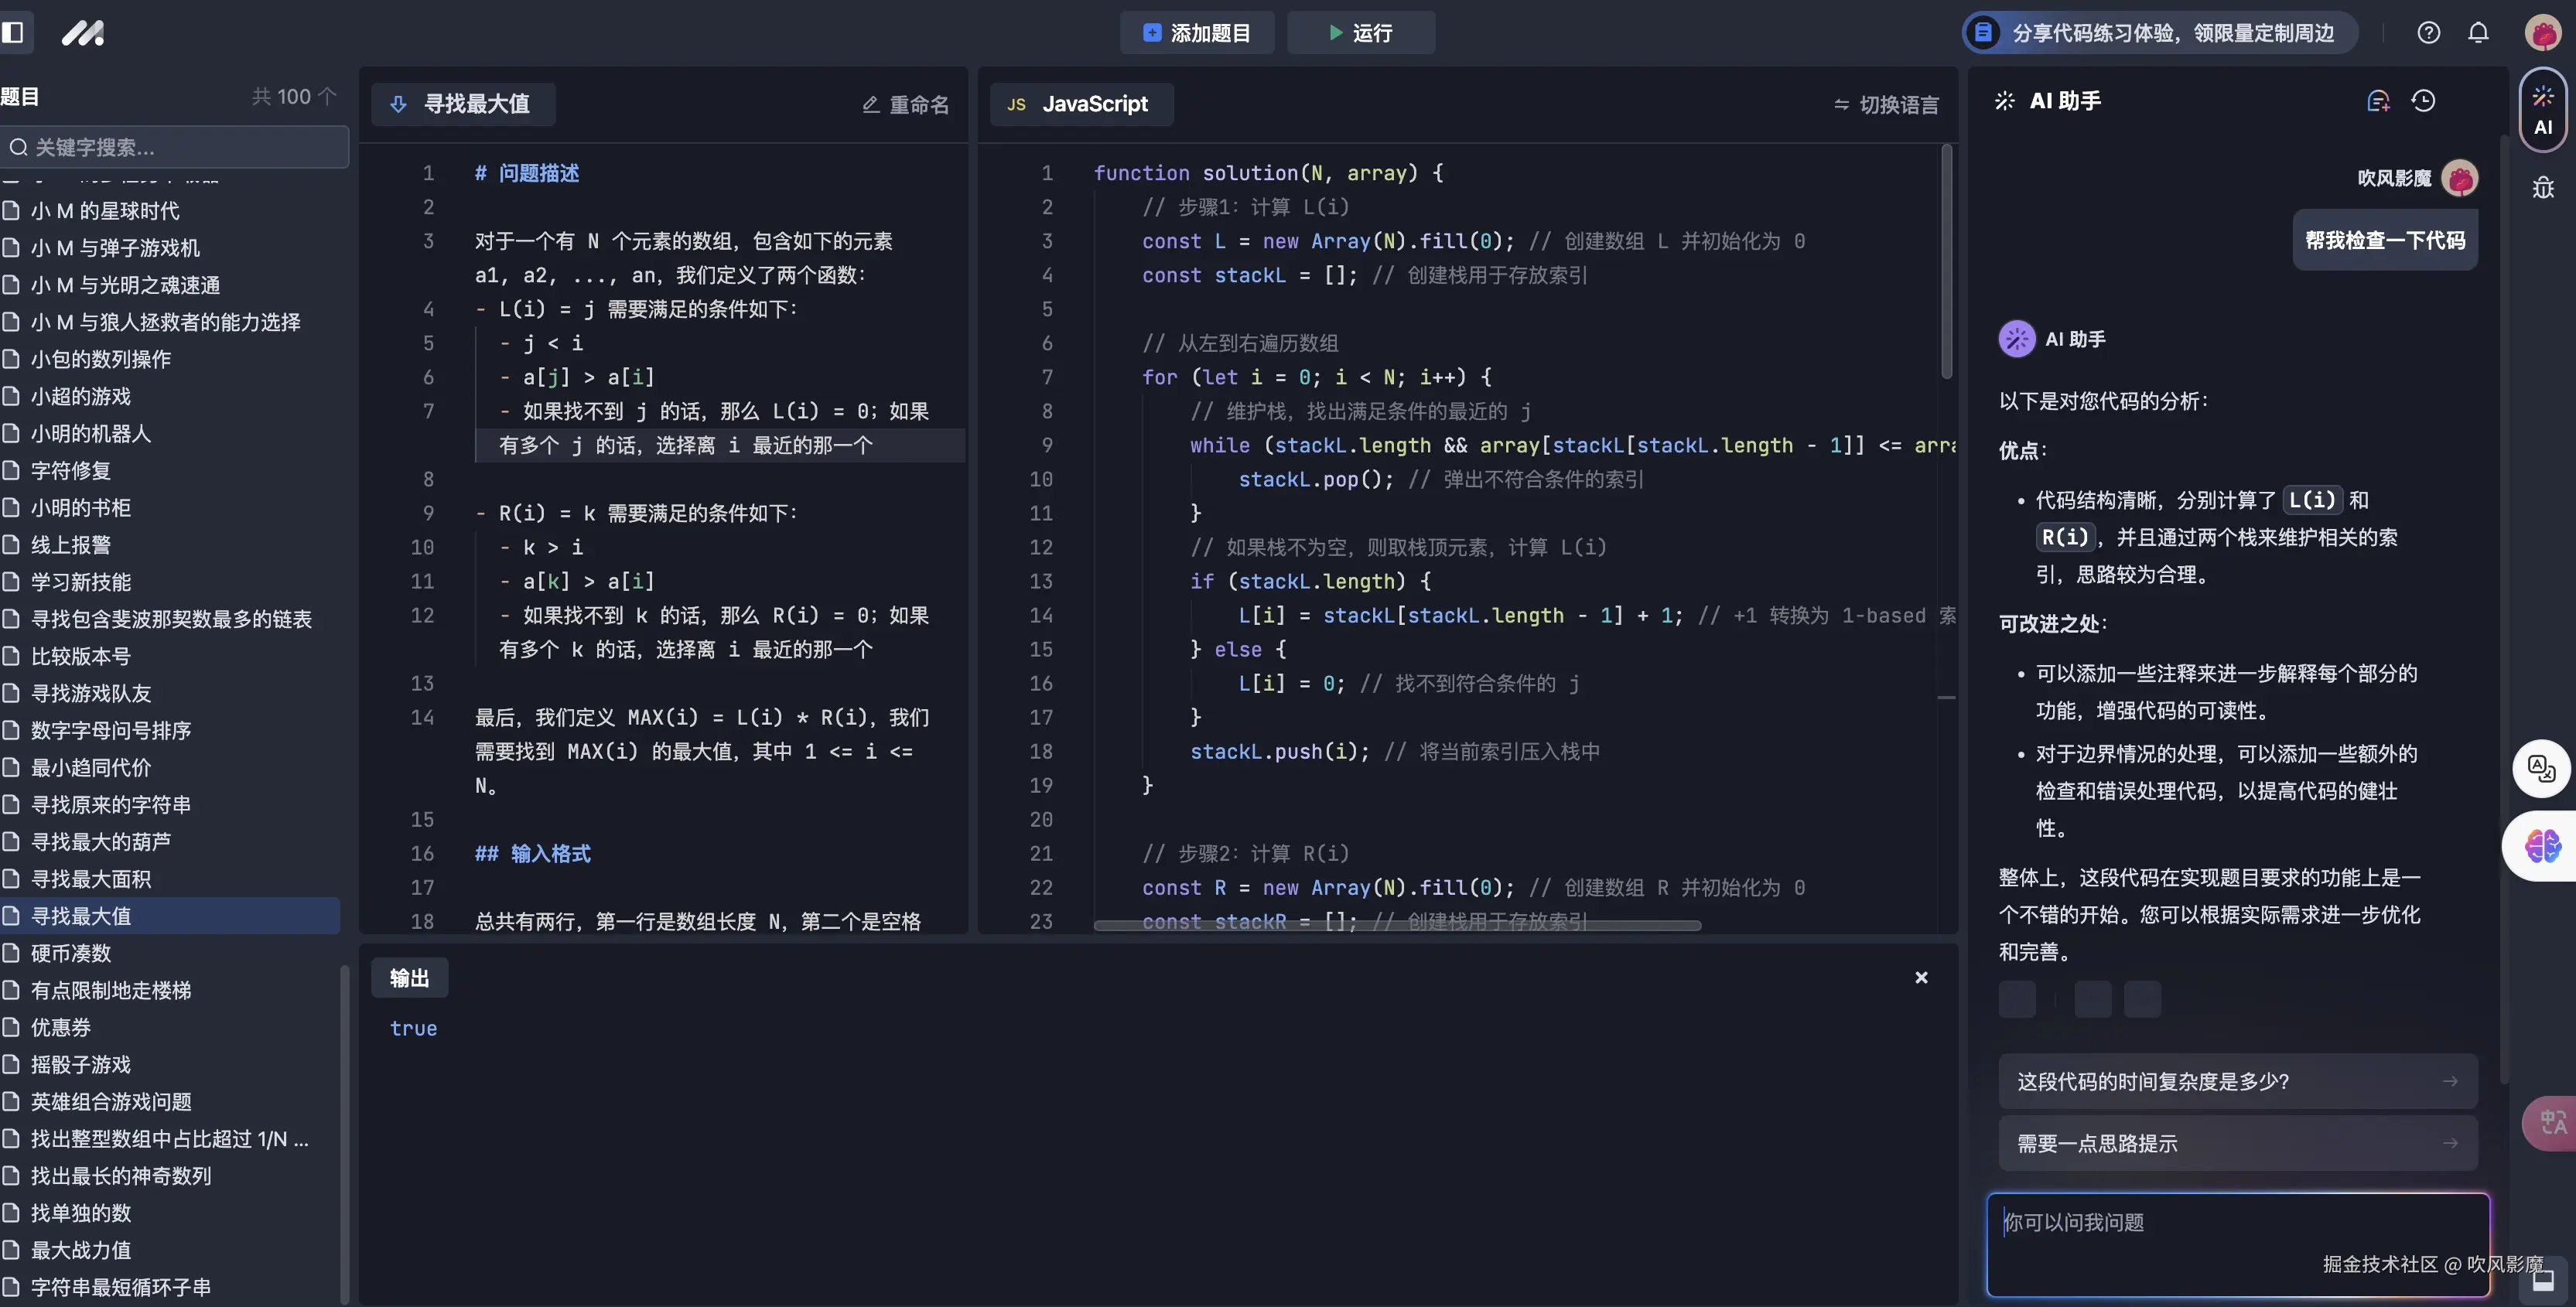Click the download icon beside 寻找最大值
Image resolution: width=2576 pixels, height=1307 pixels.
398,104
